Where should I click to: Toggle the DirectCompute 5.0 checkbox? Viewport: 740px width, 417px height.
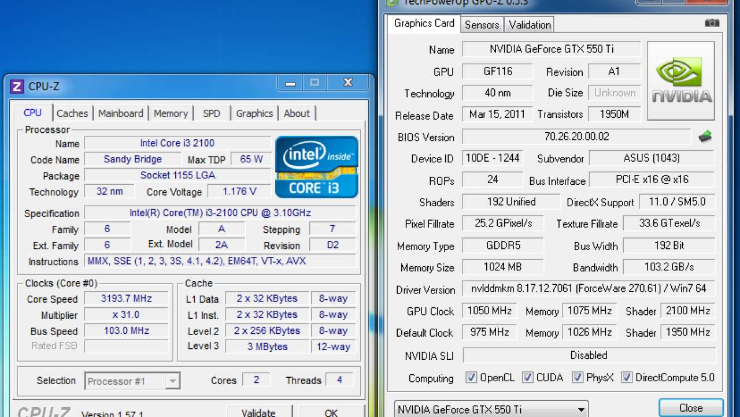click(x=627, y=378)
